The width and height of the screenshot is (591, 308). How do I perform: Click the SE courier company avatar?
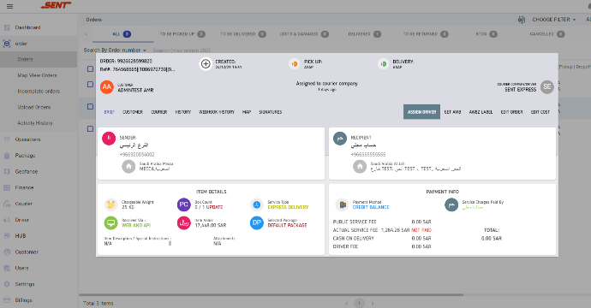pyautogui.click(x=547, y=87)
